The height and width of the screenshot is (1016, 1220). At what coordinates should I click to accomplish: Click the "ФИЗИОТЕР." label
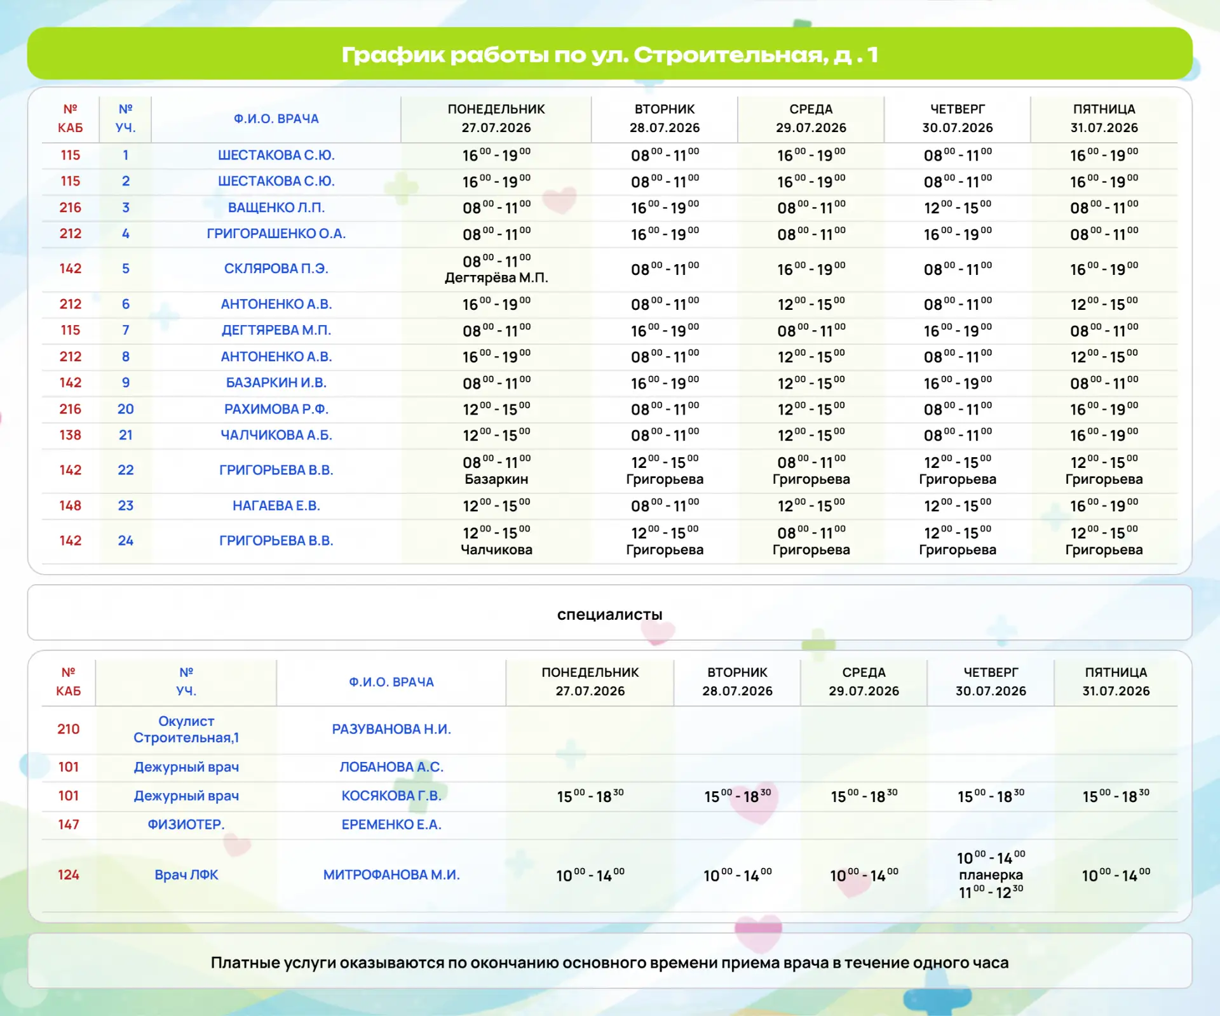[186, 824]
